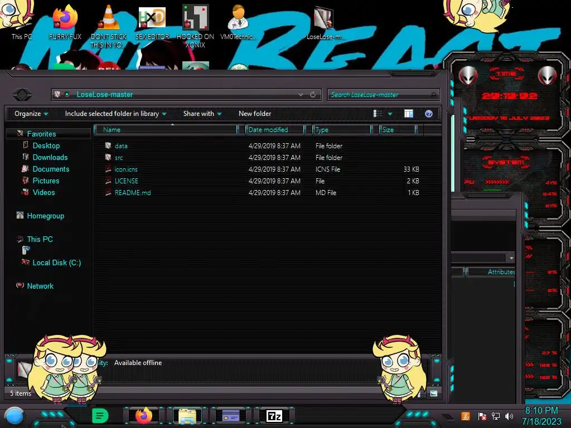Open address bar history dropdown
Viewport: 571px width, 428px height.
(301, 95)
